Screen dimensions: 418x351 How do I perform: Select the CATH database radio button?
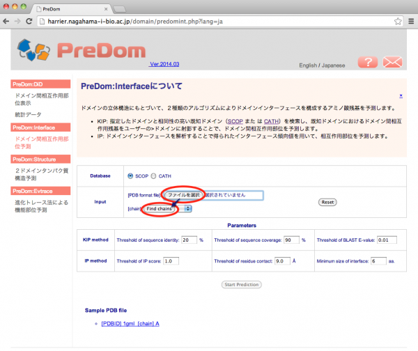coord(154,176)
